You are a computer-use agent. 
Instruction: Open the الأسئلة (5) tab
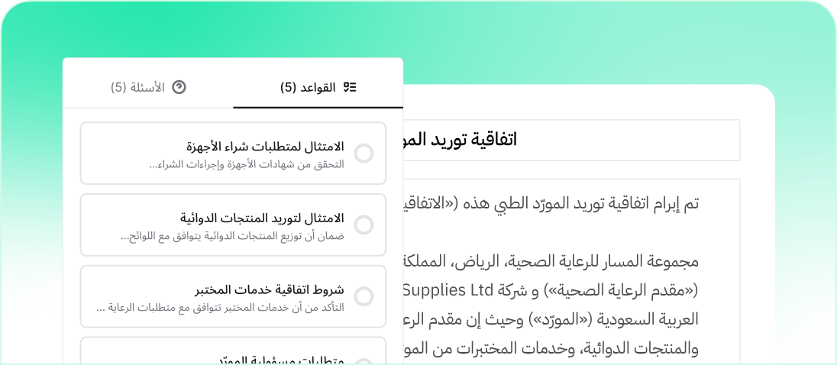[148, 87]
